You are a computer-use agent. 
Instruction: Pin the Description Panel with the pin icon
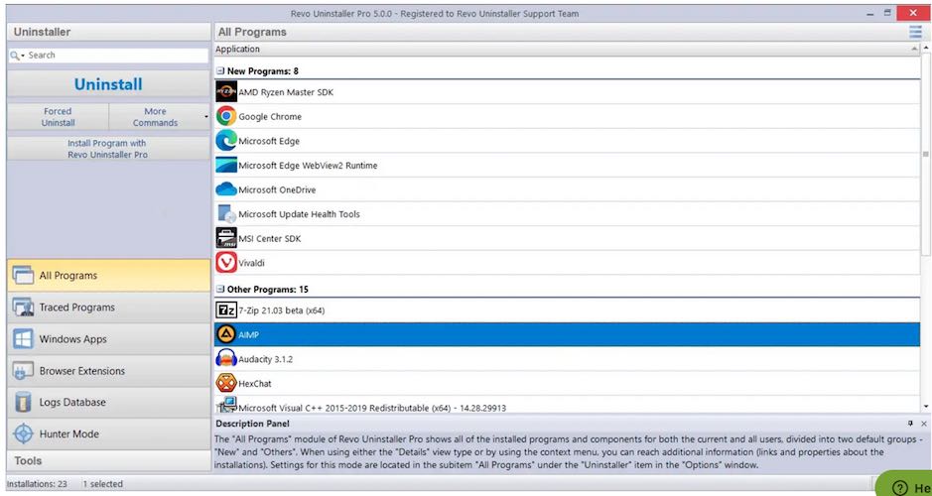(910, 424)
